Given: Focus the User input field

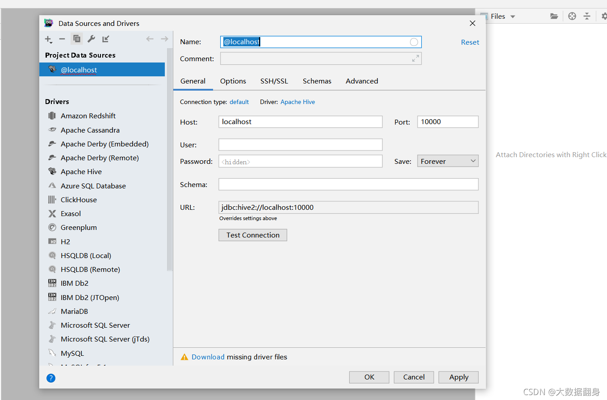Looking at the screenshot, I should tap(301, 145).
